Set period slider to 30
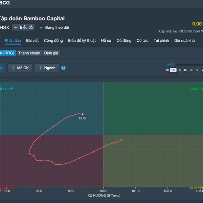This screenshot has height=203, width=203. click(x=179, y=70)
